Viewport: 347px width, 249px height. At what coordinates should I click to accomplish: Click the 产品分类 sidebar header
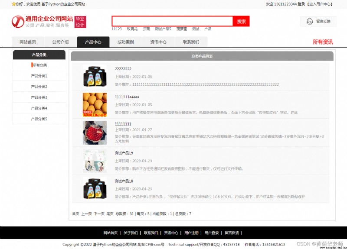[39, 55]
